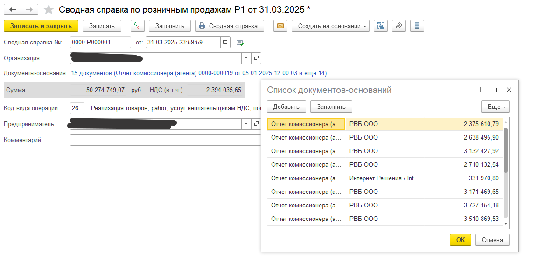Click Добавить in documents list dialog

[x=286, y=107]
